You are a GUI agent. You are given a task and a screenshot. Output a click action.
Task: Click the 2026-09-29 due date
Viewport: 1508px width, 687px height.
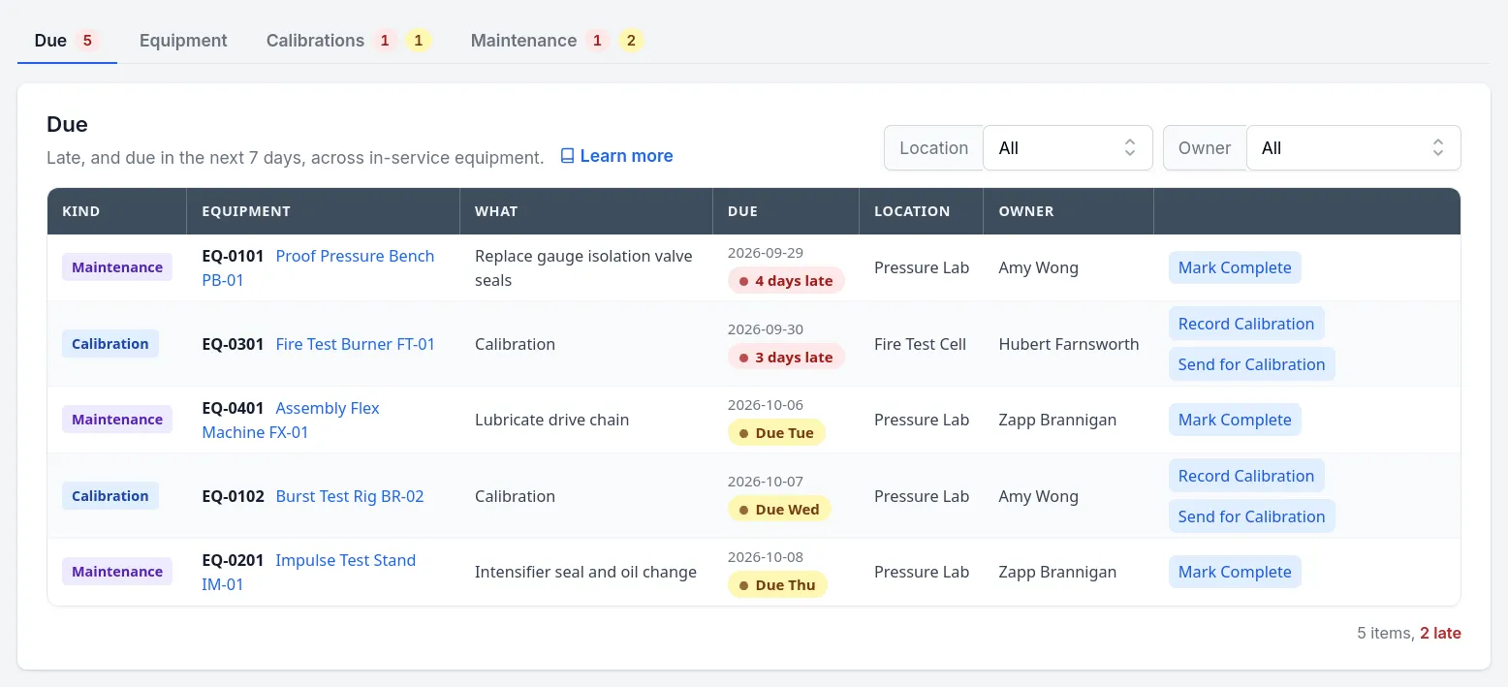[x=766, y=253]
